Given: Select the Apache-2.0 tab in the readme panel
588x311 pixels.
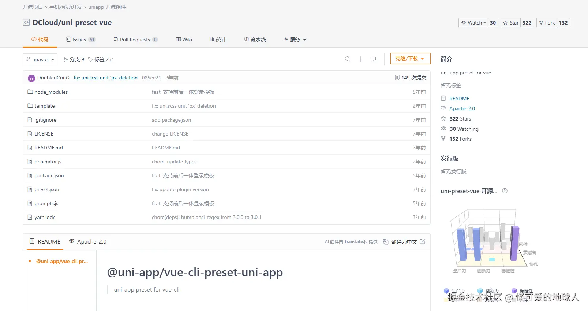Looking at the screenshot, I should 88,242.
